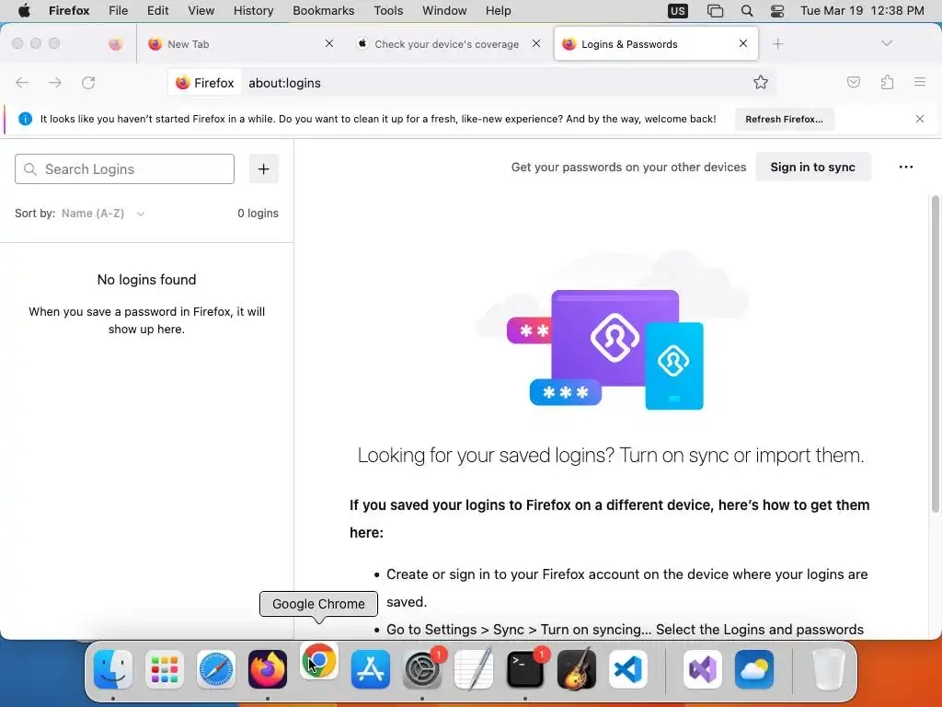Image resolution: width=942 pixels, height=707 pixels.
Task: Open the Help menu
Action: 498,11
